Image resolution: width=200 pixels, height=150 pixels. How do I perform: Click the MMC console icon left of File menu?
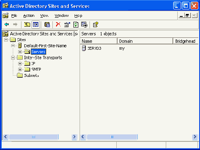tap(5, 16)
